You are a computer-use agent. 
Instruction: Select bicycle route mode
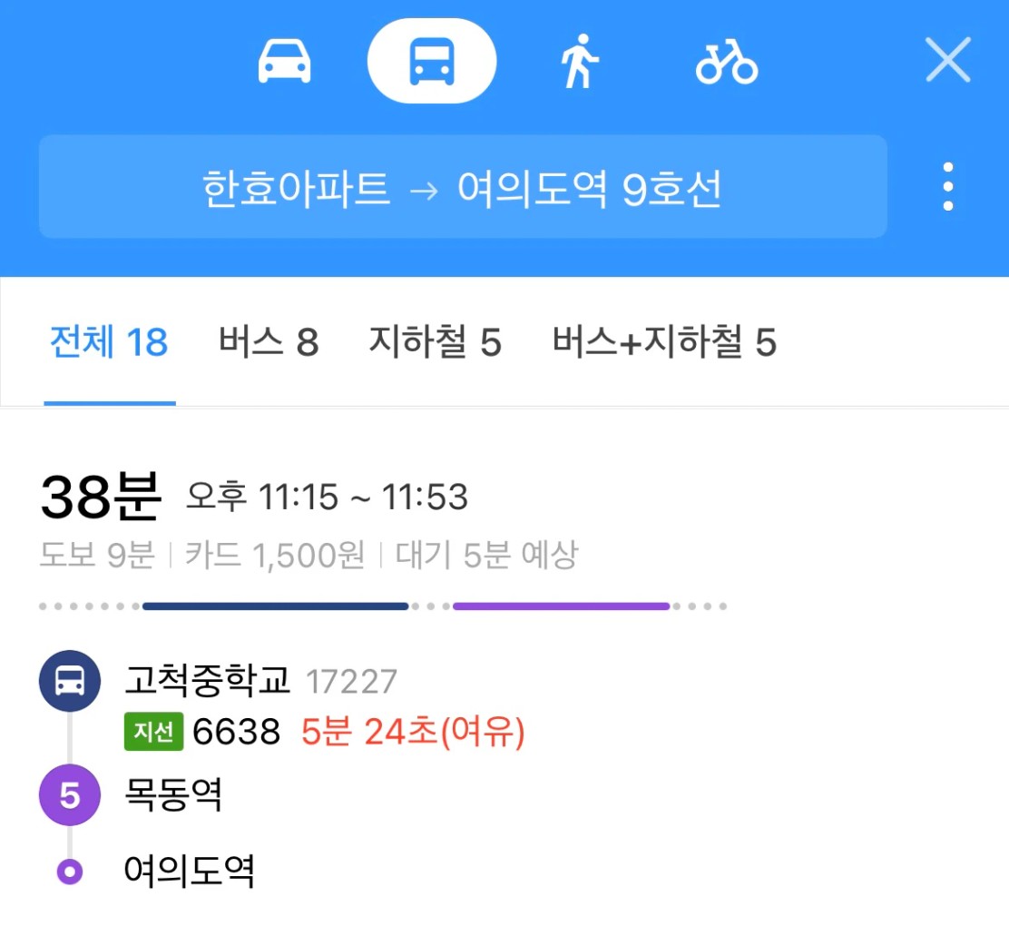point(727,62)
